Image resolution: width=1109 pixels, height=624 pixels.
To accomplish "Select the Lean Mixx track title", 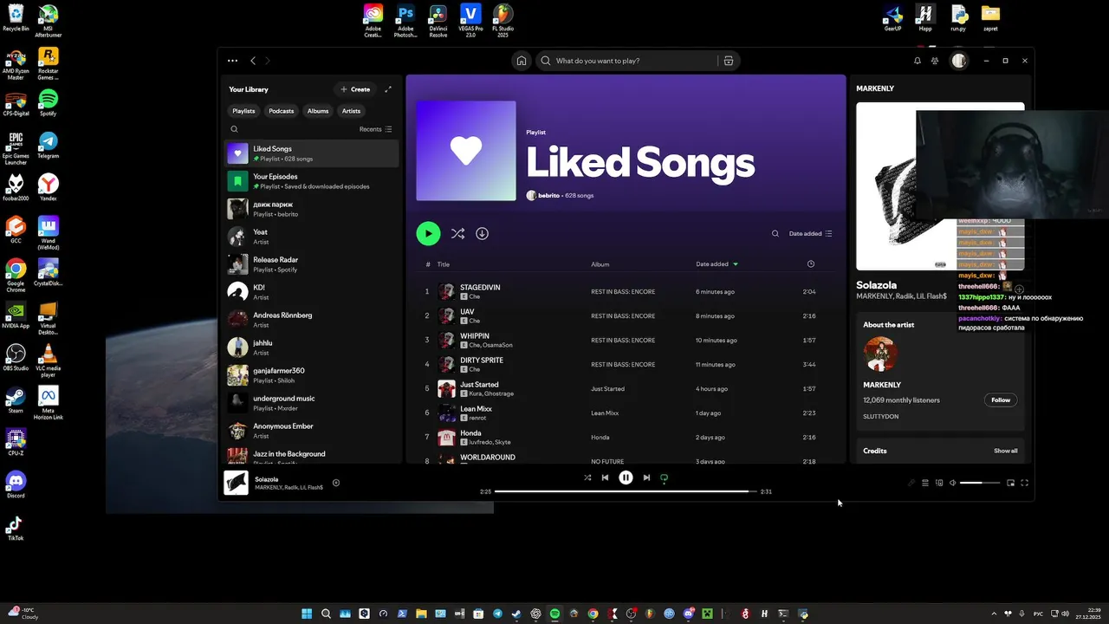I will tap(476, 409).
